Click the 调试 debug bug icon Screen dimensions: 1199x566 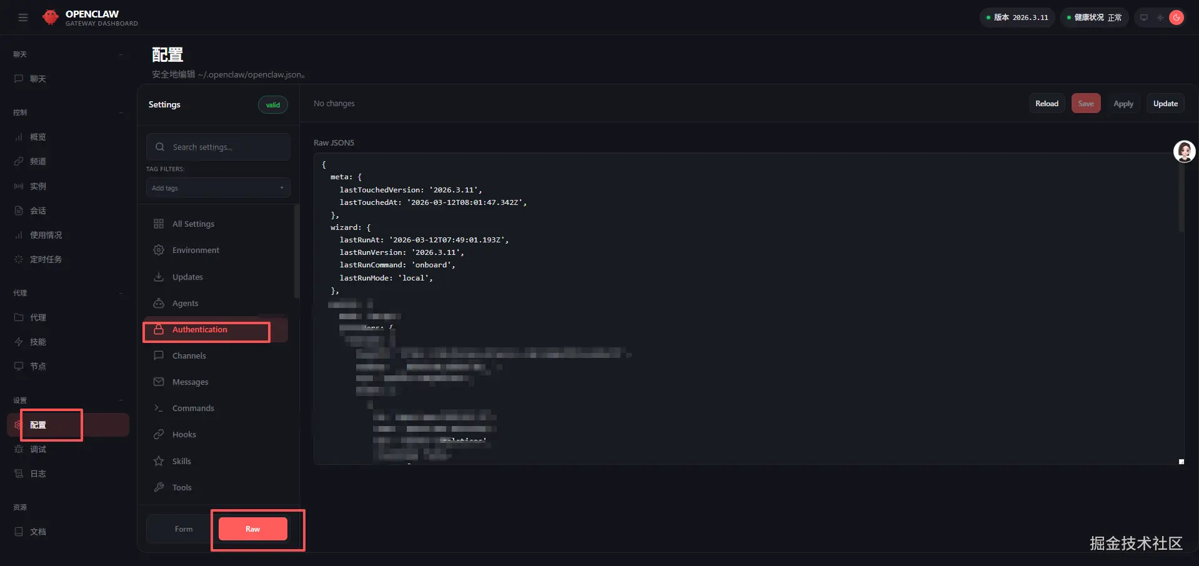click(19, 449)
